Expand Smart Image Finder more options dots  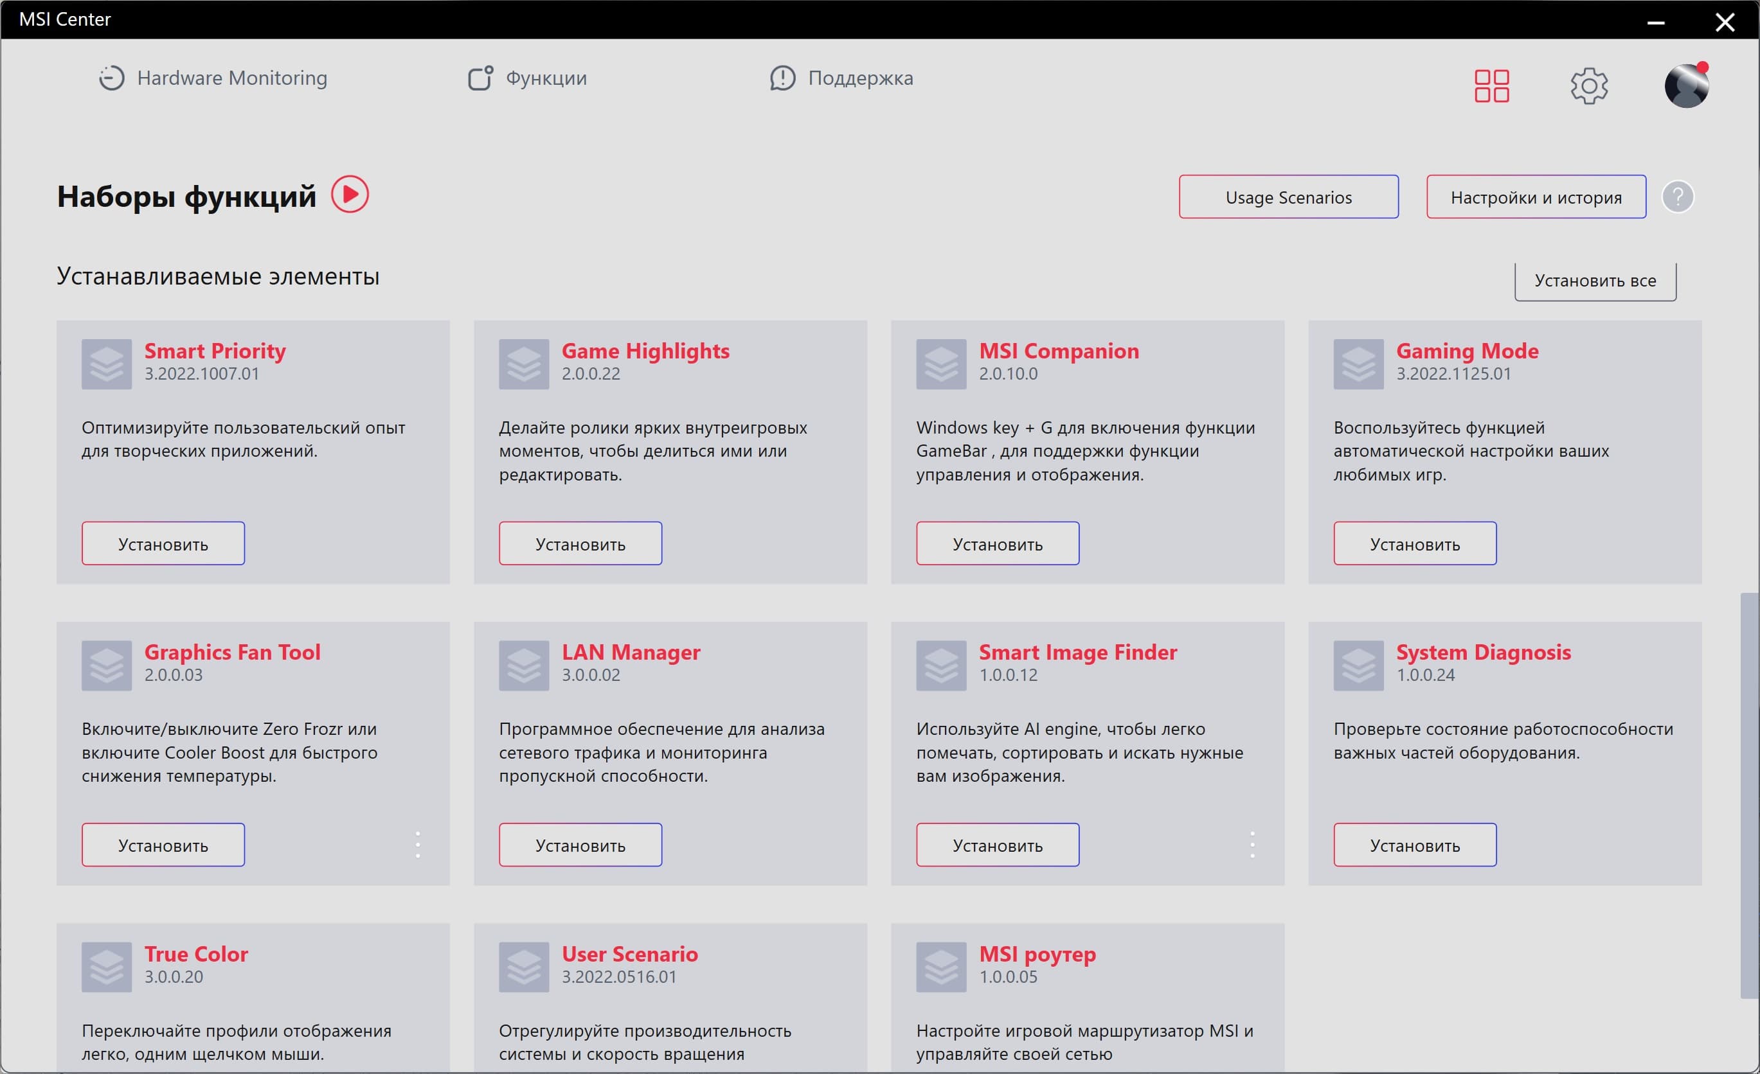(x=1252, y=845)
